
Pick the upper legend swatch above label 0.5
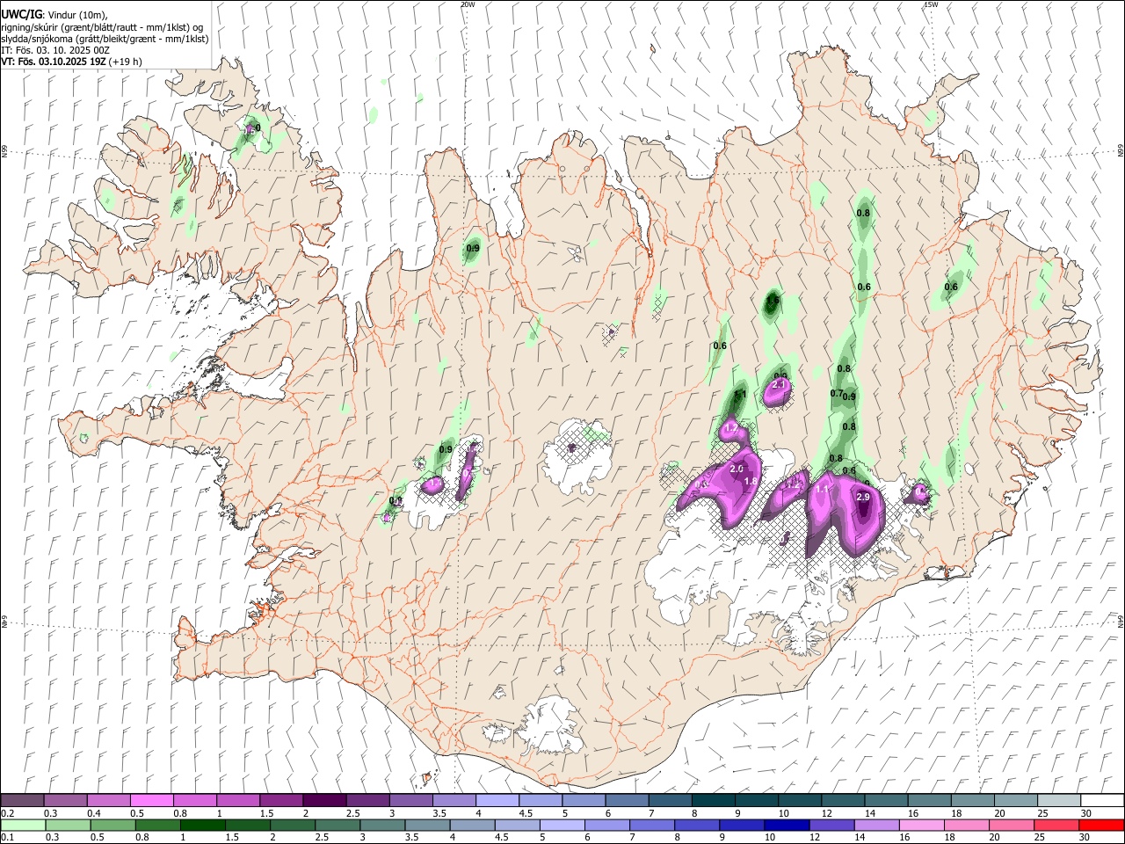(x=151, y=801)
